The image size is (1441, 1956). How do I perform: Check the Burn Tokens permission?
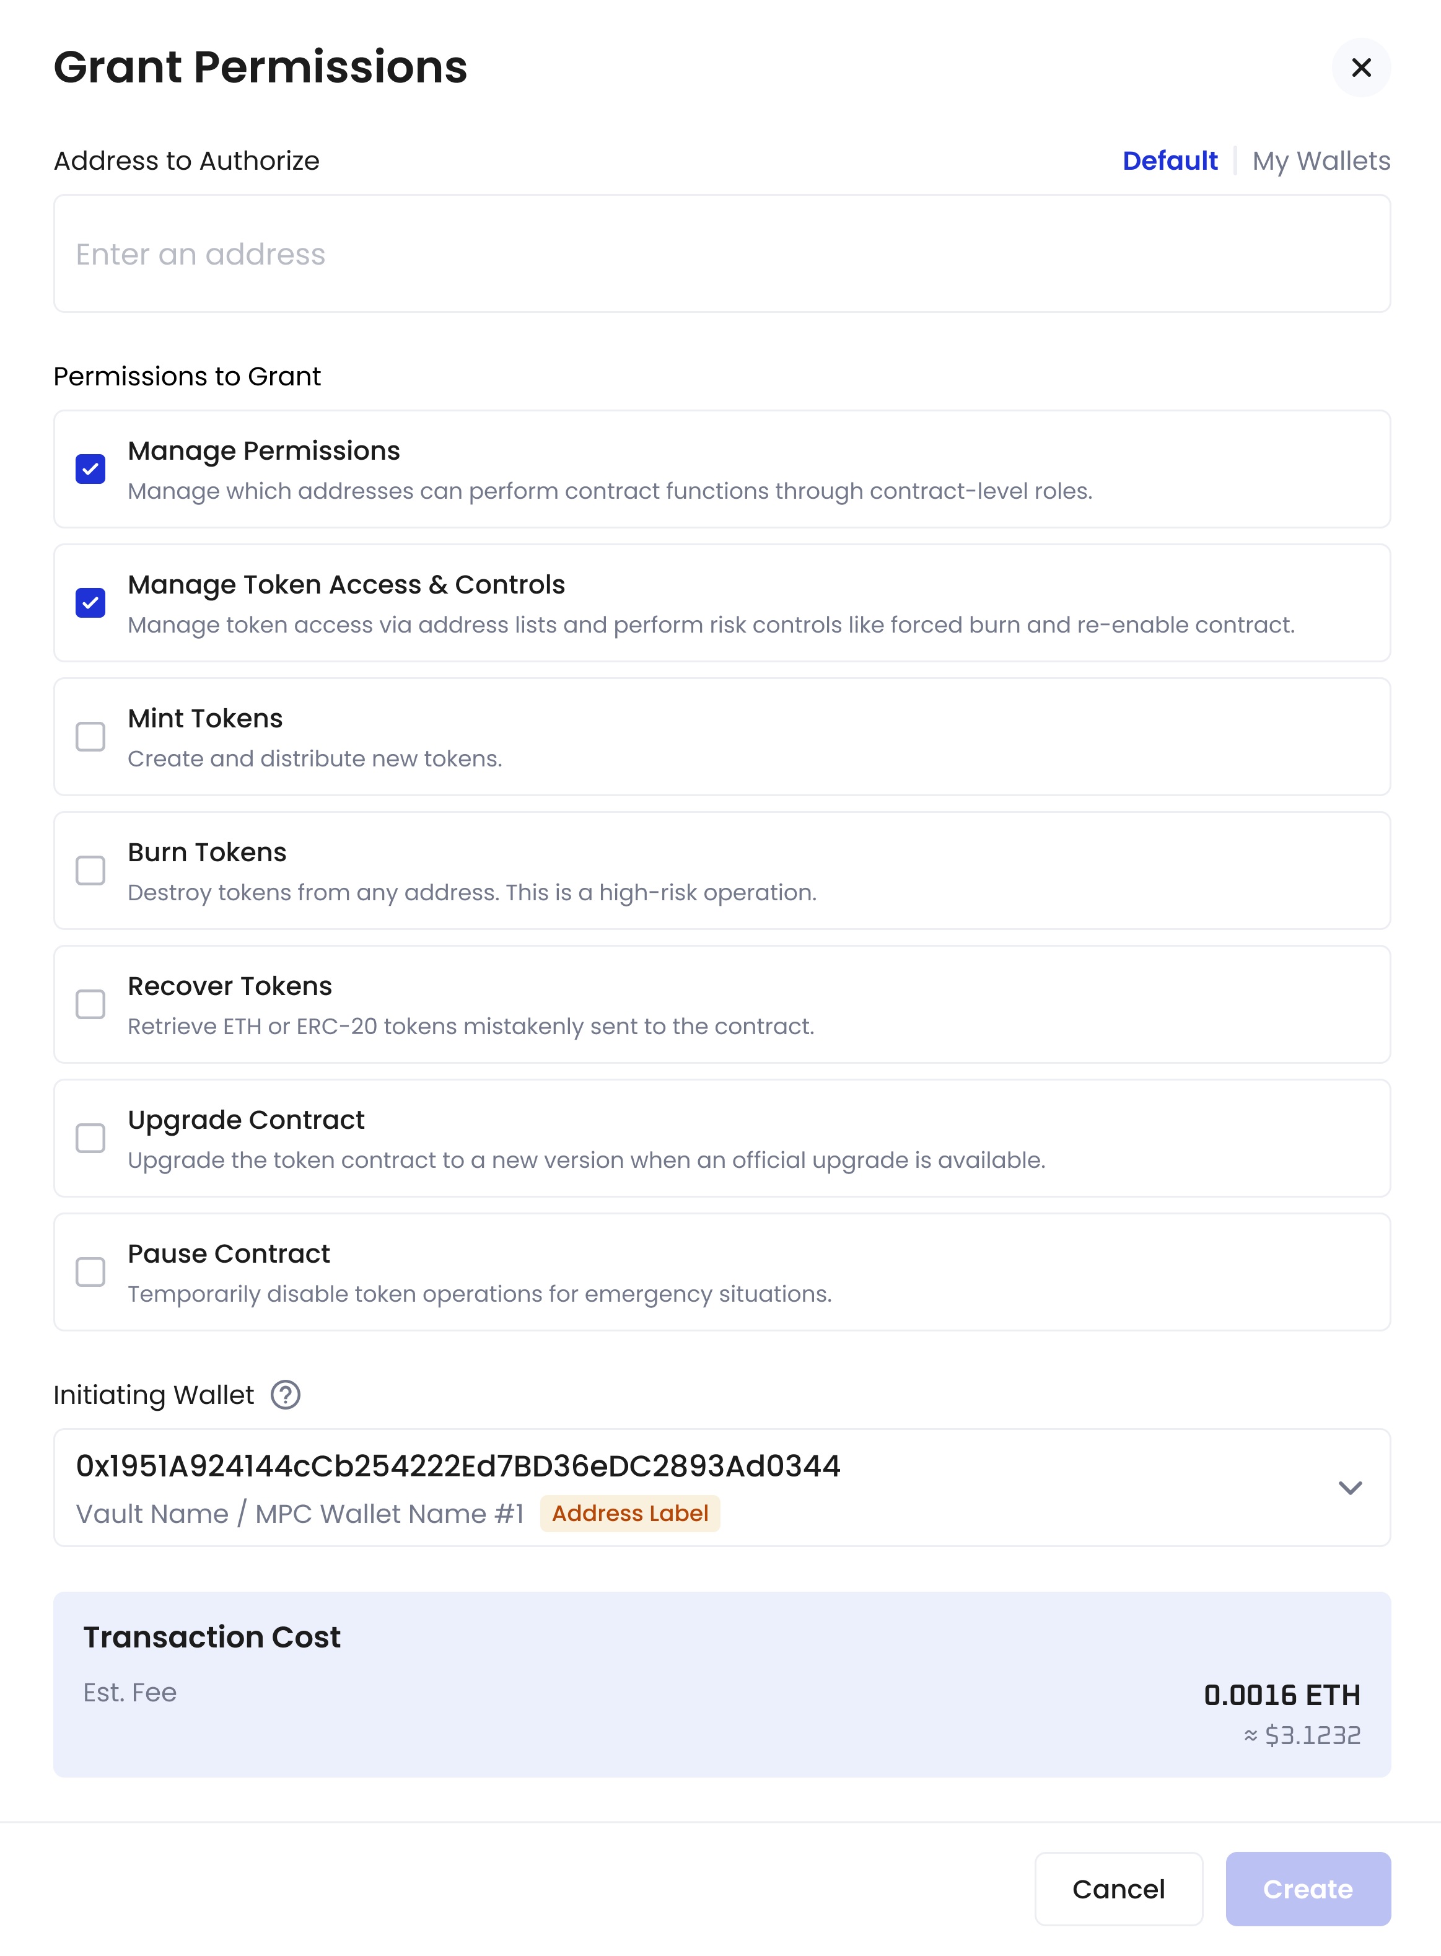[90, 871]
